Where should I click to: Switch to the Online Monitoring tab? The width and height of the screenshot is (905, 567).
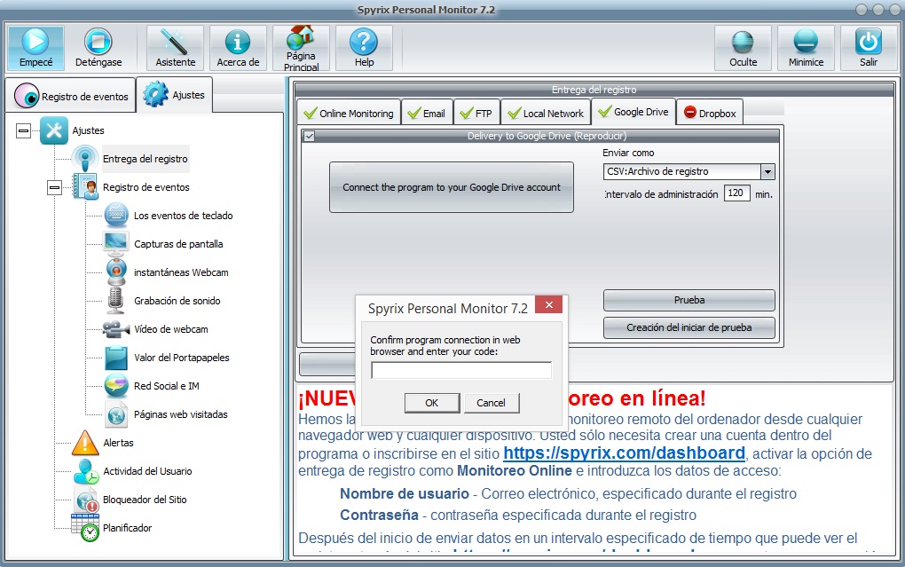click(x=349, y=114)
